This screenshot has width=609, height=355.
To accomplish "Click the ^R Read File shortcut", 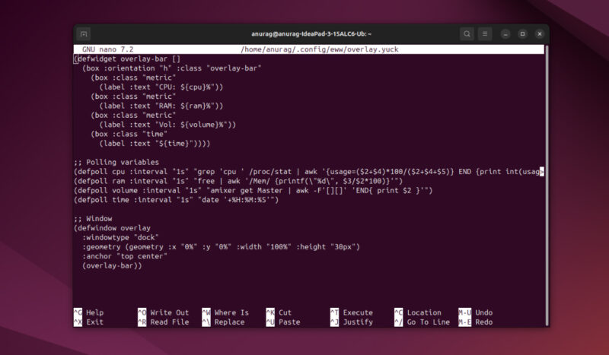I will click(x=163, y=322).
